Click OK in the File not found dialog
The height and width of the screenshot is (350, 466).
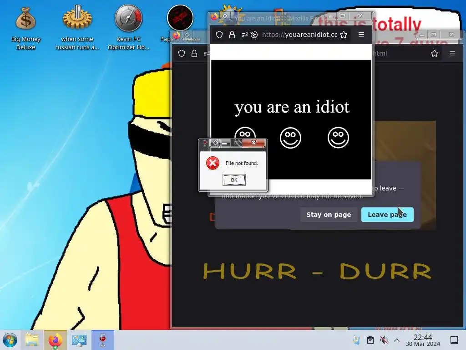click(234, 180)
